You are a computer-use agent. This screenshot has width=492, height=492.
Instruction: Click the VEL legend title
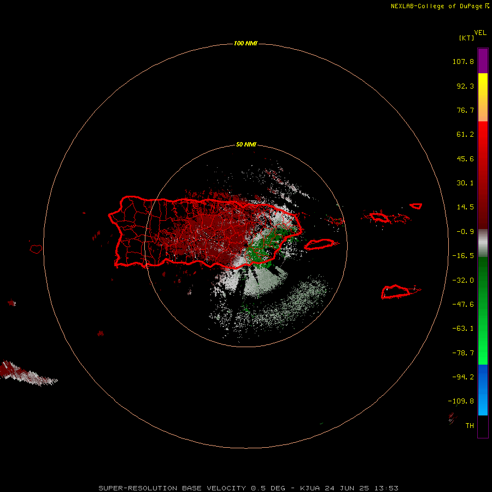(x=481, y=33)
